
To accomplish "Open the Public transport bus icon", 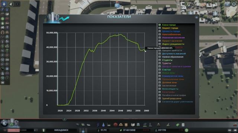I will pyautogui.click(x=138, y=125).
